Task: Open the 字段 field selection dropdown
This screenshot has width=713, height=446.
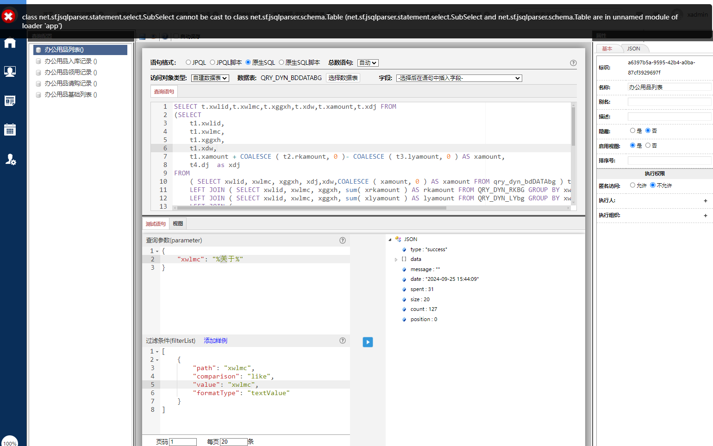Action: (x=459, y=78)
